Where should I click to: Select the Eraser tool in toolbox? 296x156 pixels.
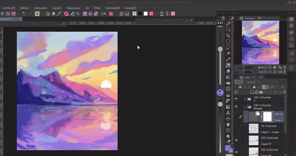tap(228, 71)
